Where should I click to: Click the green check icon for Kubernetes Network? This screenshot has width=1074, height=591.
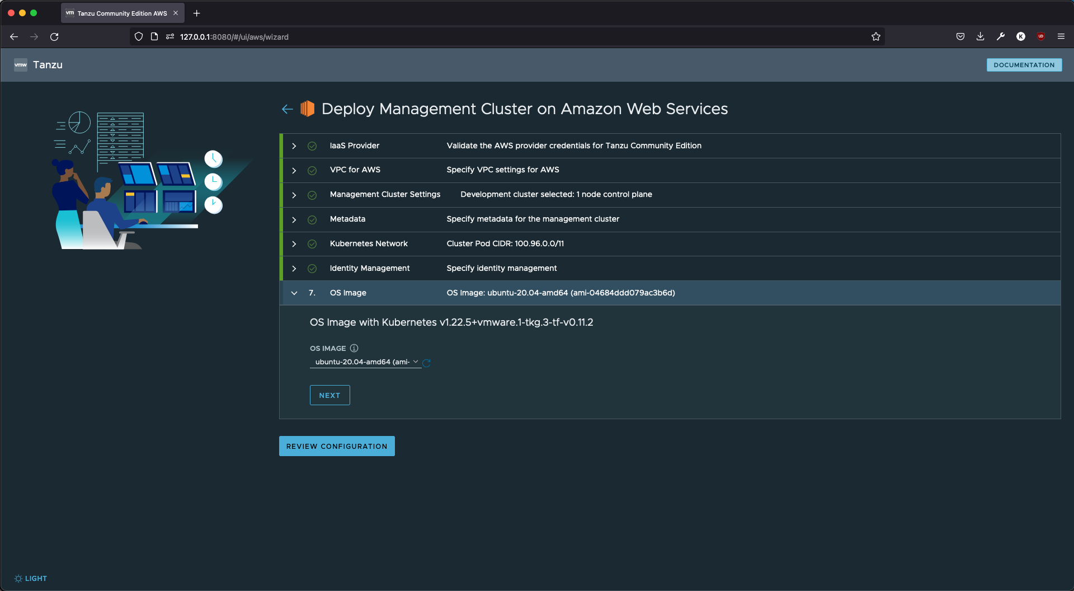312,244
